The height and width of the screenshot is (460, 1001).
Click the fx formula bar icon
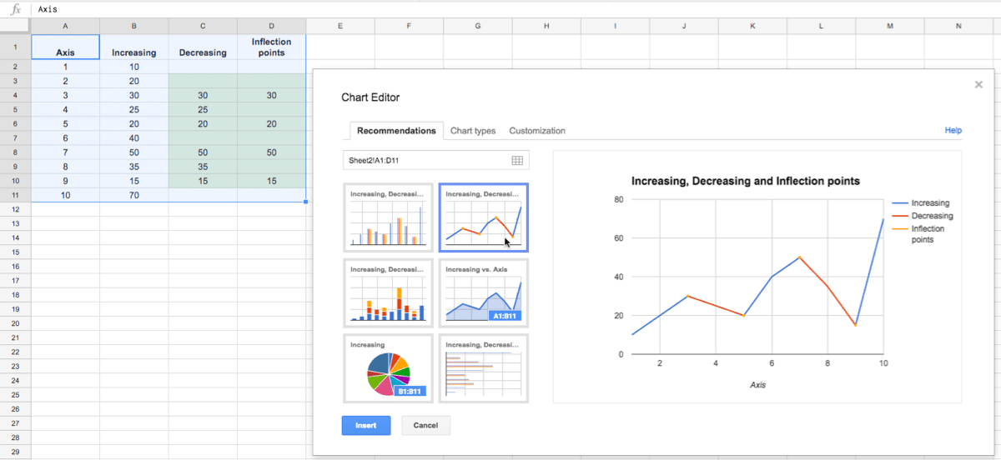15,9
